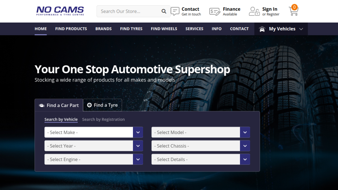This screenshot has height=190, width=338.
Task: Click the Select Chassis arrow button
Action: coord(245,146)
